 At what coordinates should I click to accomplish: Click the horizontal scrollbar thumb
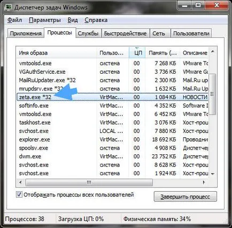click(x=89, y=182)
